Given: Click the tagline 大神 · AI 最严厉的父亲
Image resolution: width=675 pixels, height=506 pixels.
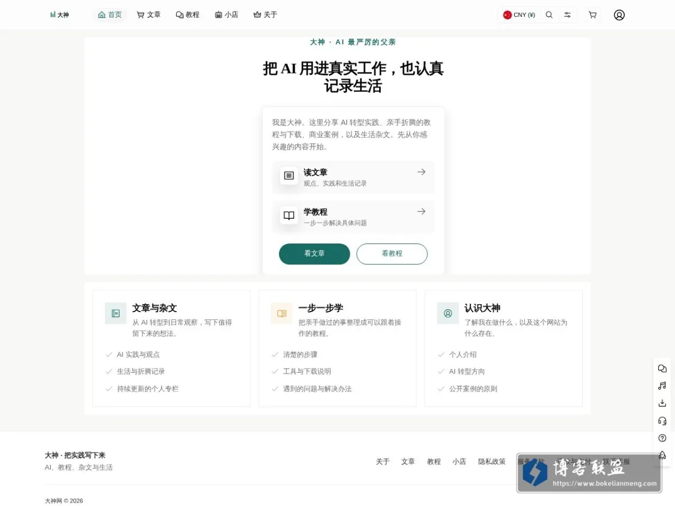Looking at the screenshot, I should pos(353,42).
